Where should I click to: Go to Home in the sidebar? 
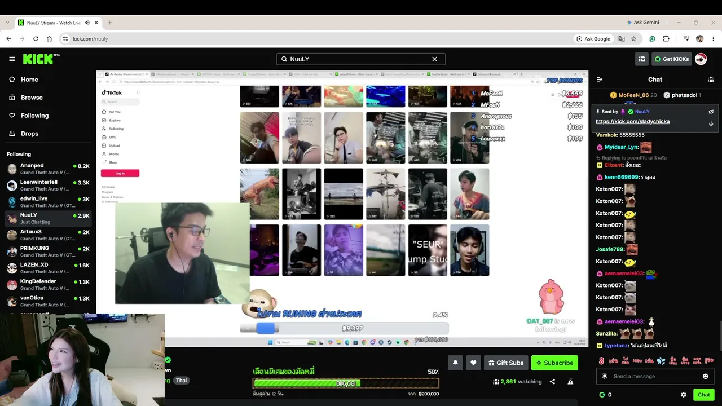coord(48,80)
